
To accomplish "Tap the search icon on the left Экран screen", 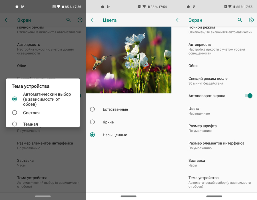I will point(69,20).
